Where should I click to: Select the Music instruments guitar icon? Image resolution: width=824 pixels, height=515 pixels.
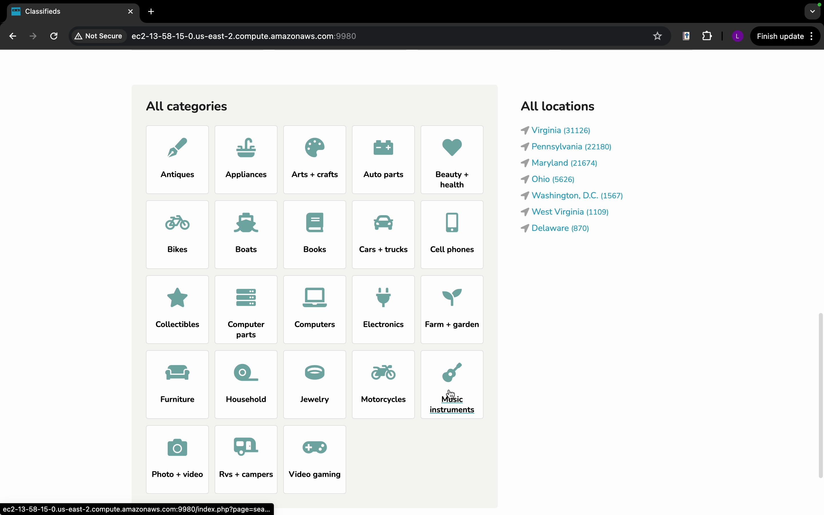pyautogui.click(x=452, y=372)
